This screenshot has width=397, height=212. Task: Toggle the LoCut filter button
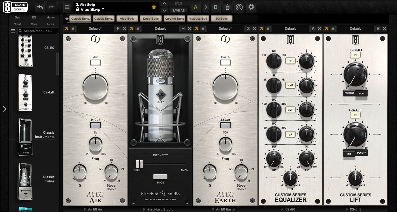pyautogui.click(x=225, y=125)
